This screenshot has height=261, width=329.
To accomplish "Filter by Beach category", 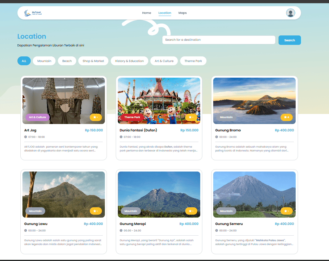I will click(x=67, y=61).
